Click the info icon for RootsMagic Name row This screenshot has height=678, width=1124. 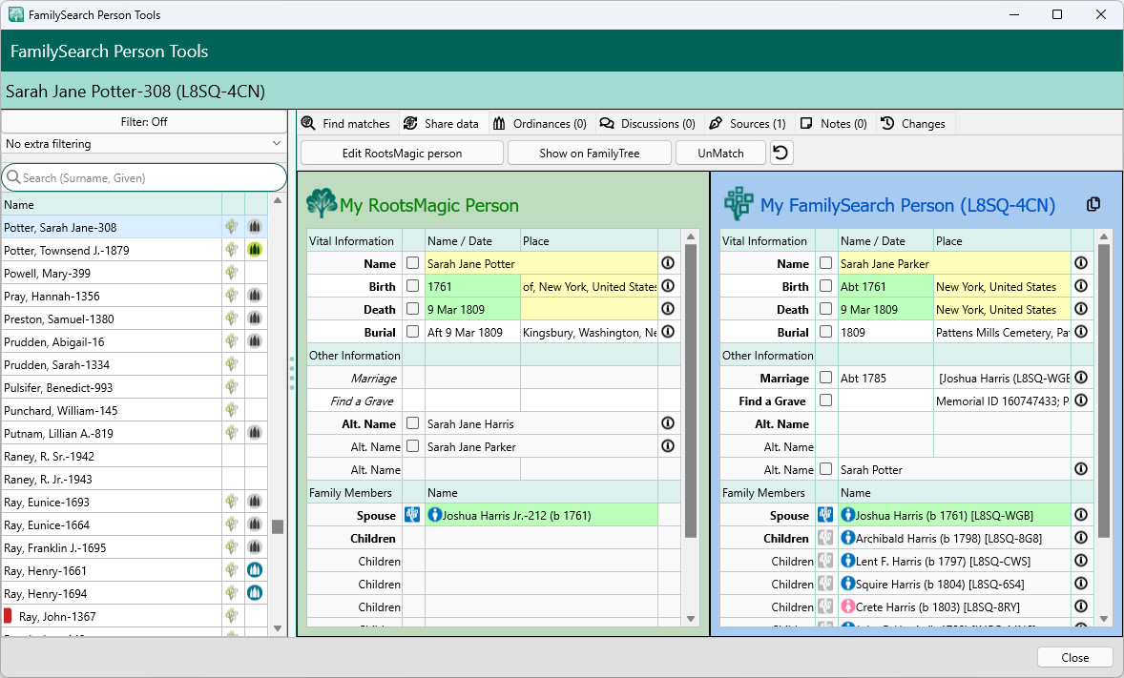click(x=668, y=263)
